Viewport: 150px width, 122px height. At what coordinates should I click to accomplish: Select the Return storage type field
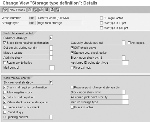point(125,102)
